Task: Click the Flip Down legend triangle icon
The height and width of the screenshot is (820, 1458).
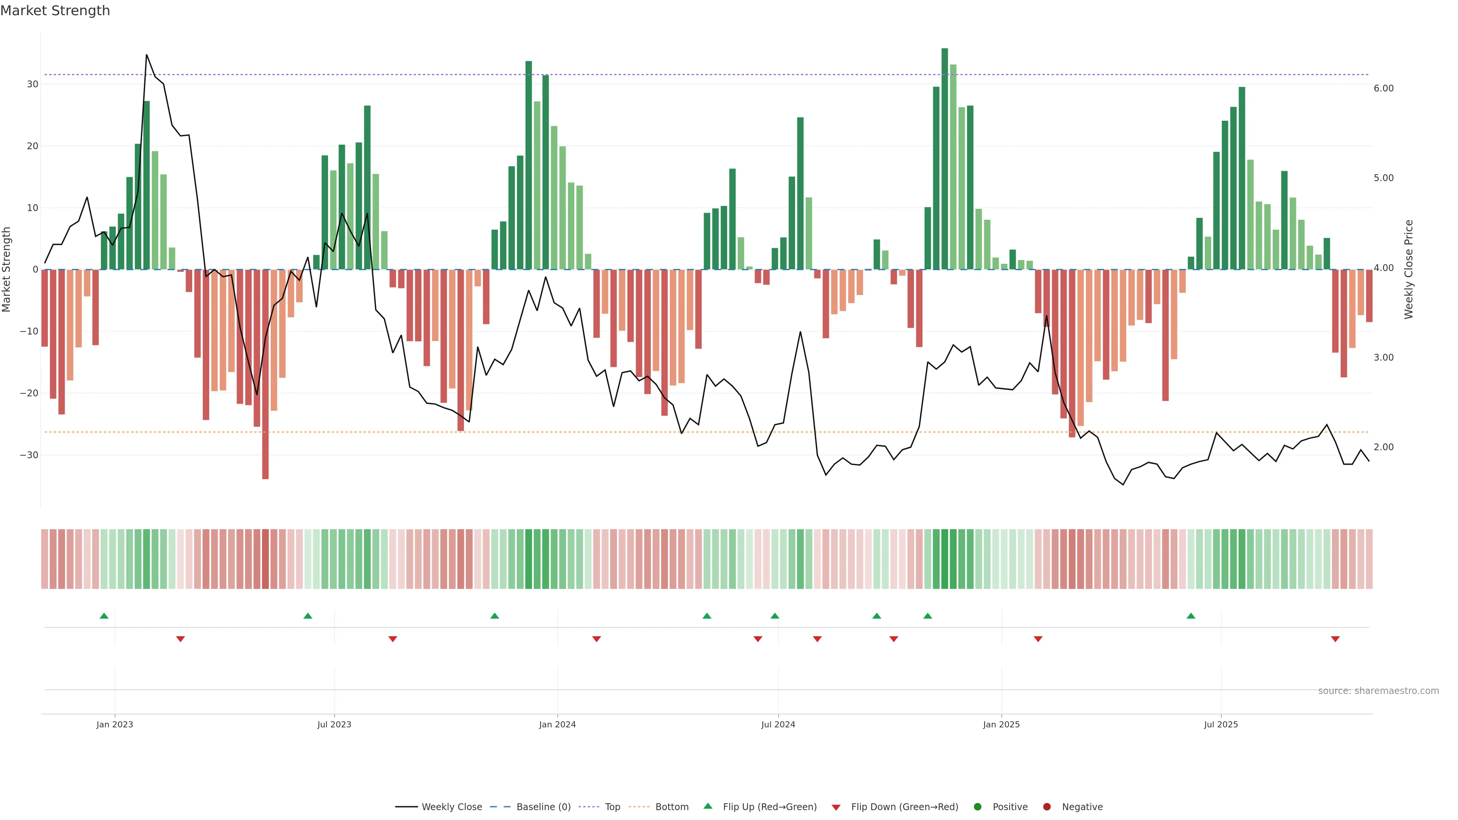Action: pyautogui.click(x=836, y=807)
